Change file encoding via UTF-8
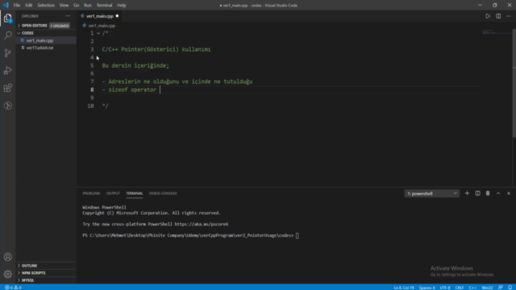Viewport: 516px width, 290px height. 445,288
